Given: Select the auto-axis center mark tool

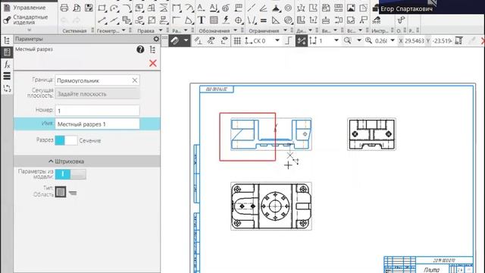Looking at the screenshot, I should pos(239,20).
